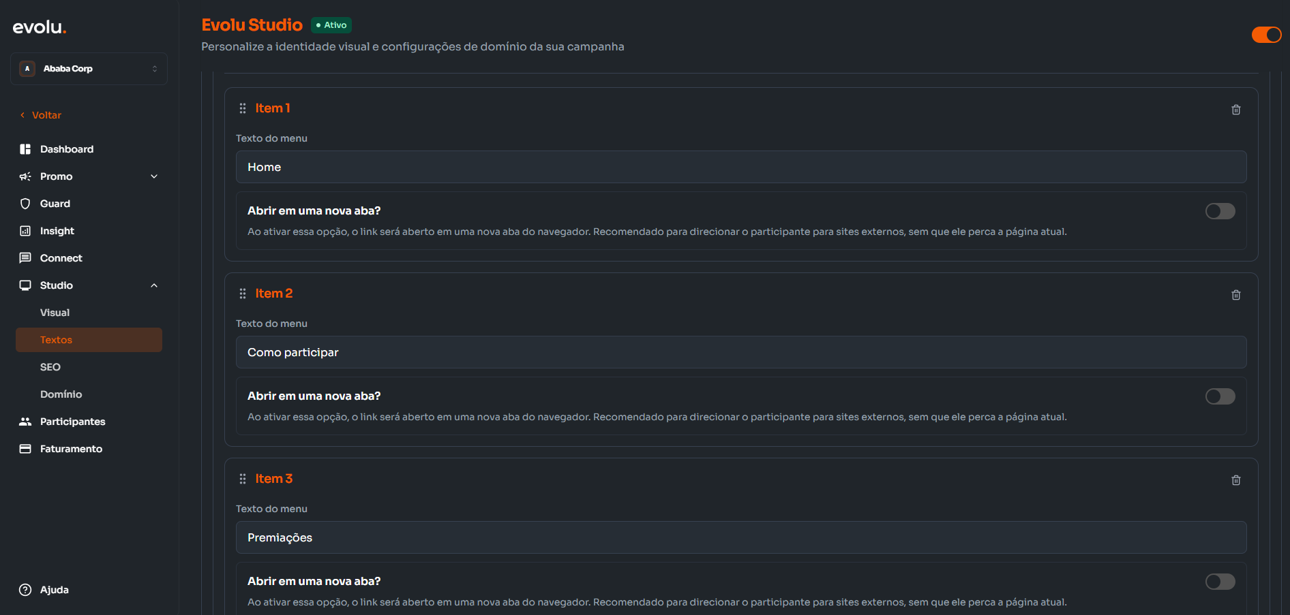Open the Ababa Corp organization selector
The height and width of the screenshot is (615, 1290).
click(x=89, y=69)
